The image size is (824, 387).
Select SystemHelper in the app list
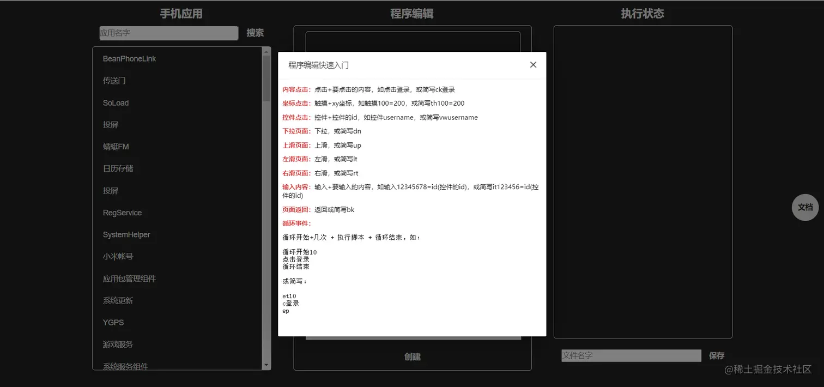[126, 234]
